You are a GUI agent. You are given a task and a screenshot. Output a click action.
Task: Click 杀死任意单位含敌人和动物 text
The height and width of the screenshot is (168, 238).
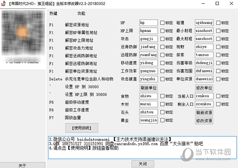tap(89, 79)
